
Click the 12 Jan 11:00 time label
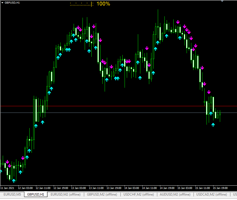point(43,188)
